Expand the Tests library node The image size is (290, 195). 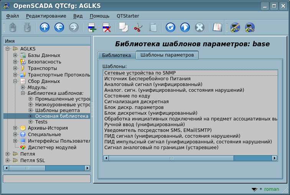pyautogui.click(x=31, y=122)
